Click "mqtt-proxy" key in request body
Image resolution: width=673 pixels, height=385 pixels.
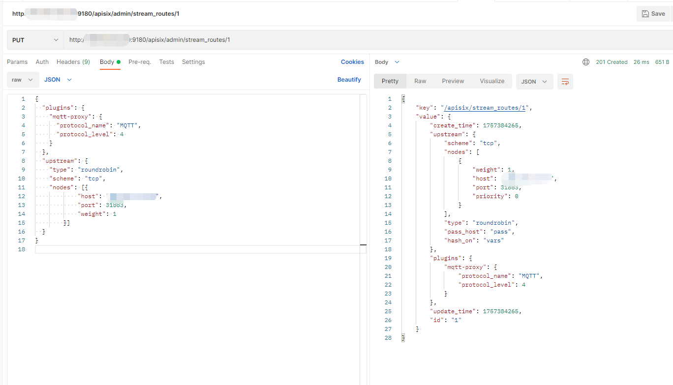[x=70, y=117]
